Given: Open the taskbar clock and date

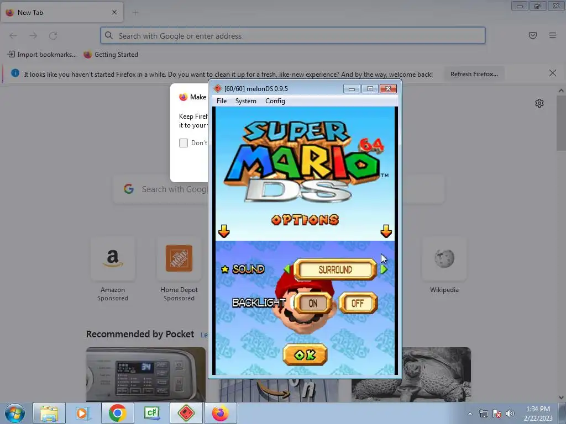Looking at the screenshot, I should (x=538, y=414).
